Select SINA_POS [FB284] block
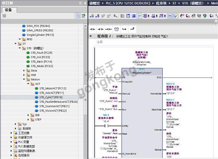 point(38,26)
